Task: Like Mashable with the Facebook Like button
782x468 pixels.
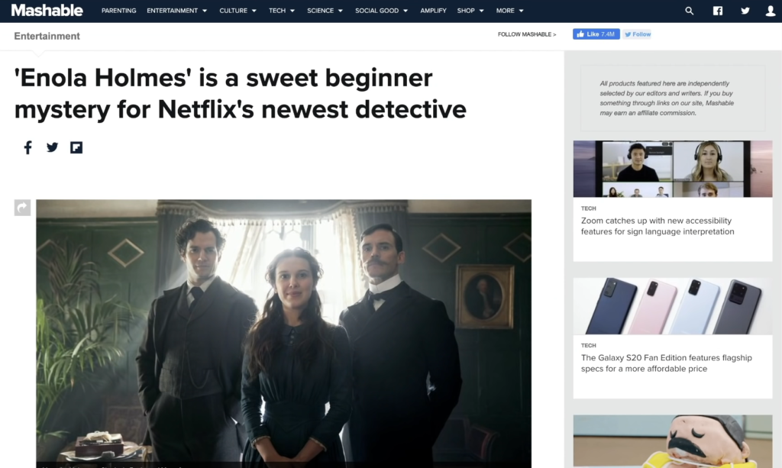Action: tap(596, 34)
